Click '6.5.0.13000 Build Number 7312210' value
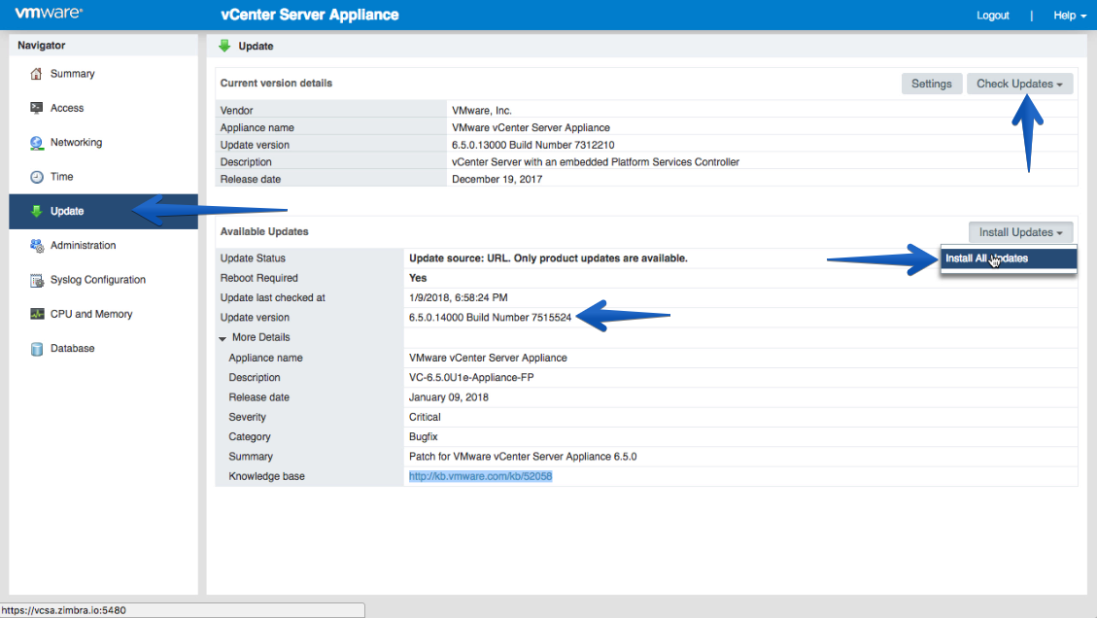1097x618 pixels. click(x=533, y=145)
